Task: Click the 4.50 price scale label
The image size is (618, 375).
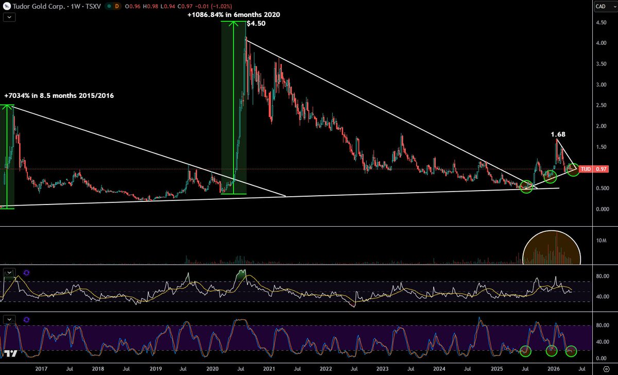Action: pos(600,23)
